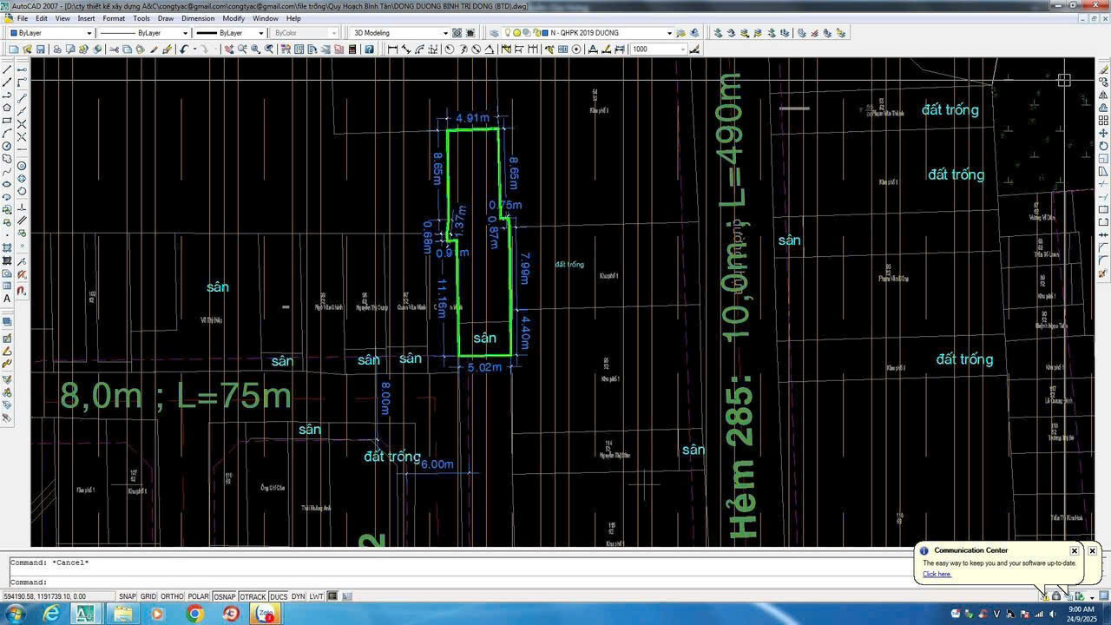
Task: Toggle OSNAP in the status bar
Action: pyautogui.click(x=225, y=596)
